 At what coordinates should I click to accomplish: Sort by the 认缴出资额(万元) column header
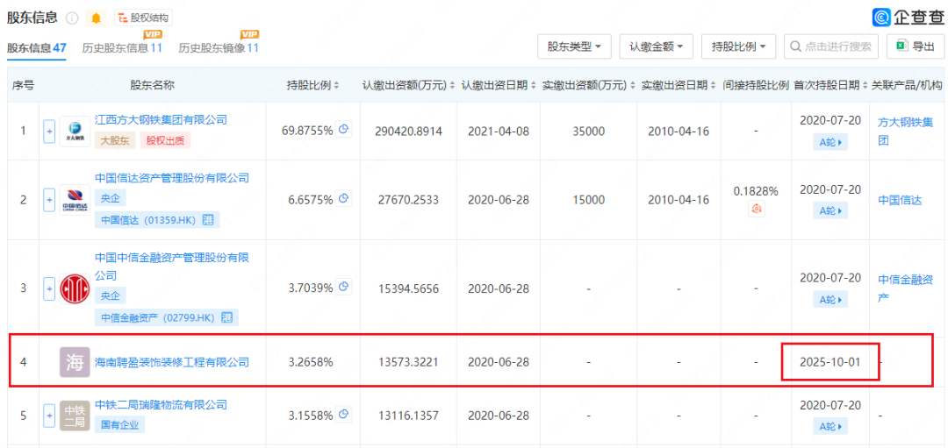pyautogui.click(x=408, y=85)
